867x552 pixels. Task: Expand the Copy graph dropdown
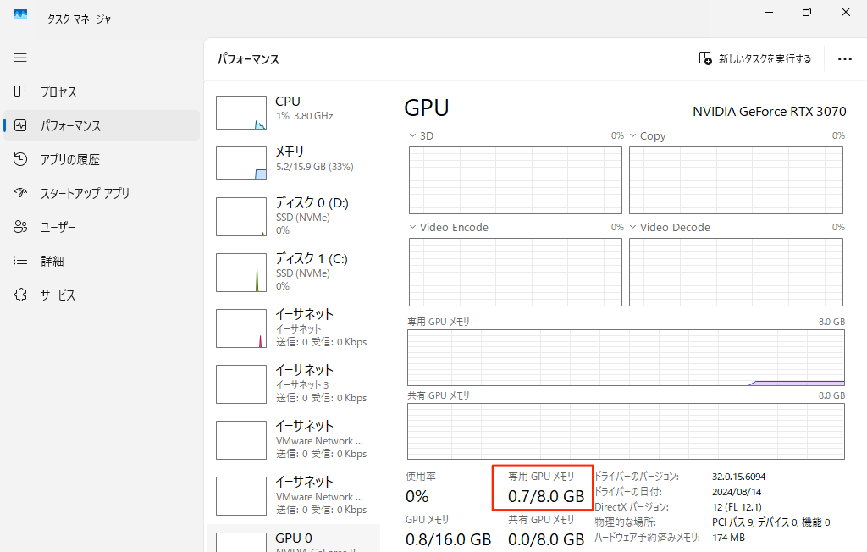coord(633,135)
